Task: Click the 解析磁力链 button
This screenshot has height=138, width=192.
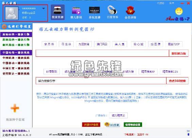Action: click(178, 53)
